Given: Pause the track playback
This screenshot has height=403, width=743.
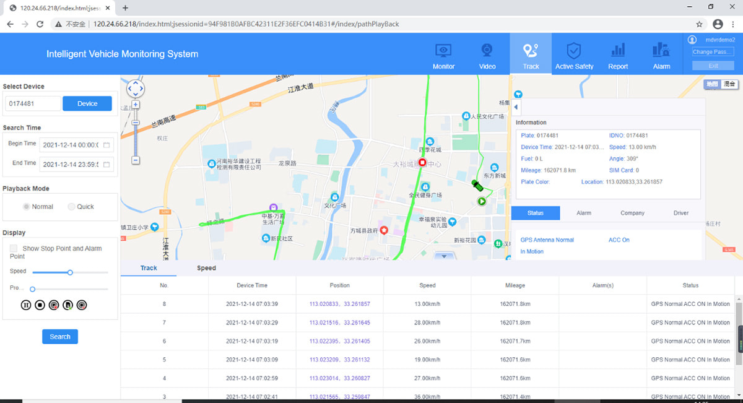Looking at the screenshot, I should pos(26,305).
